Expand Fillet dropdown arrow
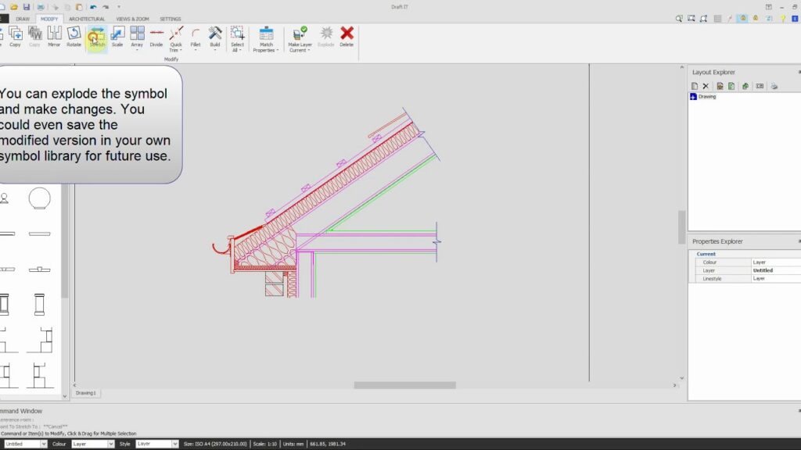The image size is (801, 450). [196, 51]
